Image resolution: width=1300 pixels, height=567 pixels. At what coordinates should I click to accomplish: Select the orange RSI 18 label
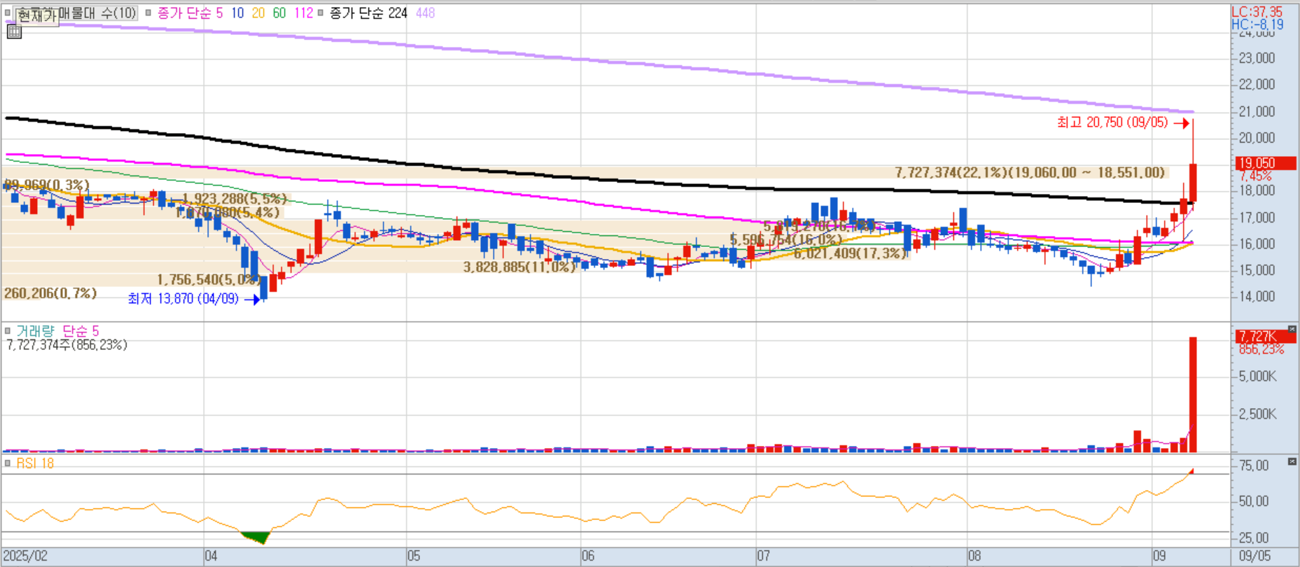(35, 463)
